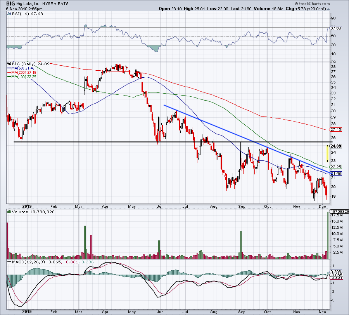Viewport: 349px width, 315px height.
Task: Click the 2019 label on bottom axis
Action: (27, 312)
